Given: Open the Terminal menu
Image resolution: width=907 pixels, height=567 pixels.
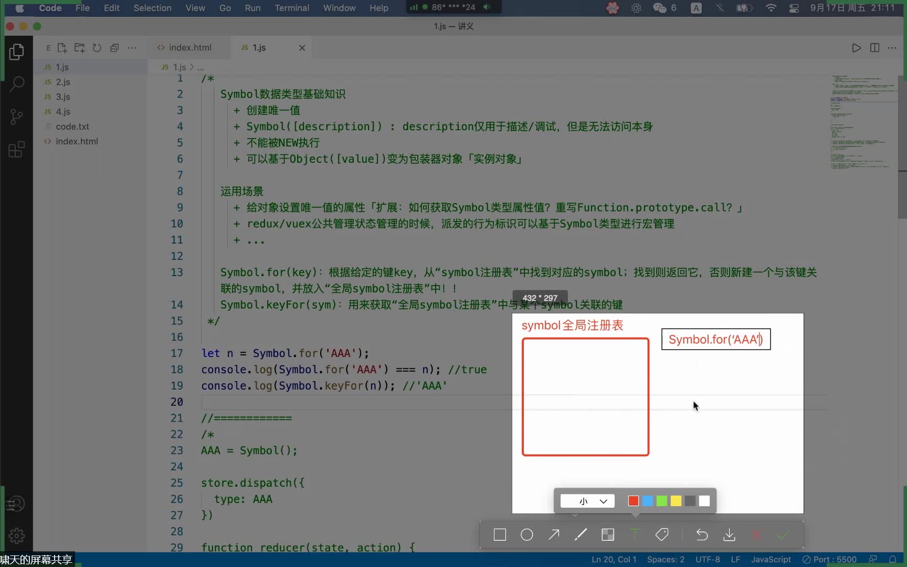Looking at the screenshot, I should (x=292, y=8).
